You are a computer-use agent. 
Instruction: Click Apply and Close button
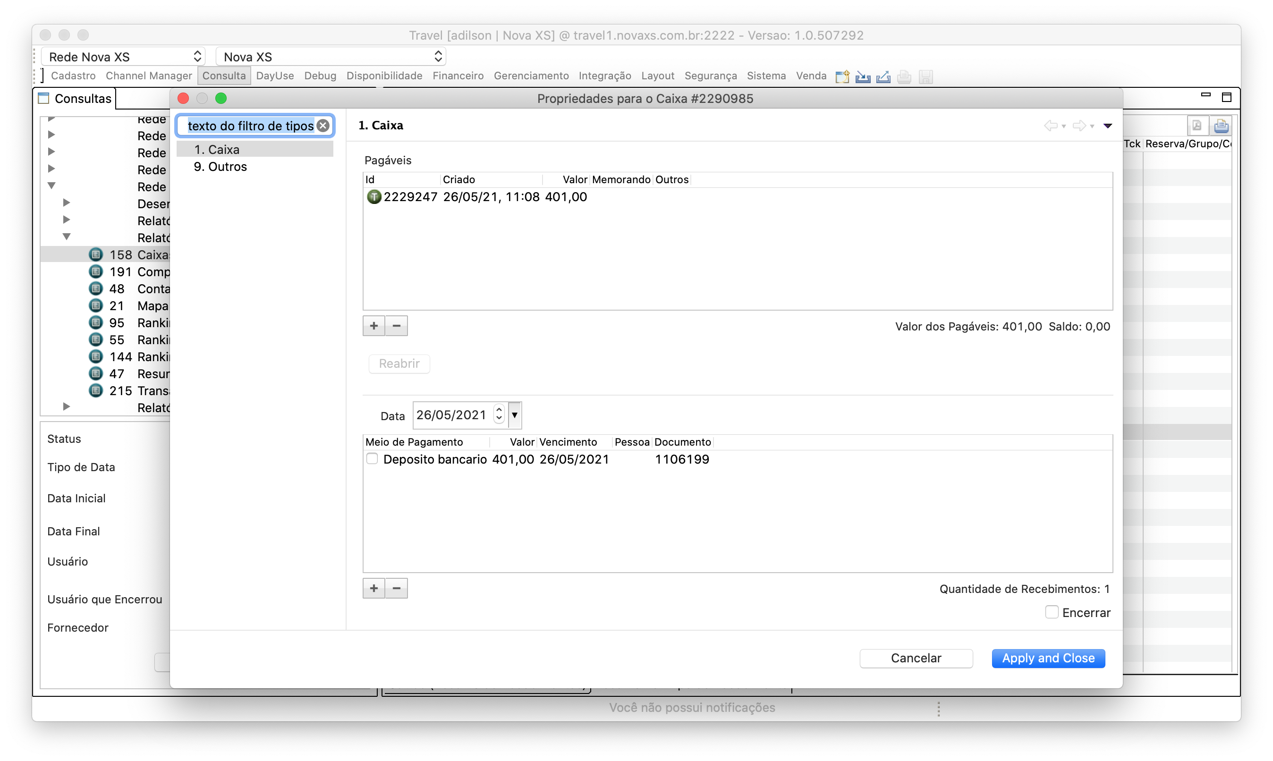coord(1048,658)
